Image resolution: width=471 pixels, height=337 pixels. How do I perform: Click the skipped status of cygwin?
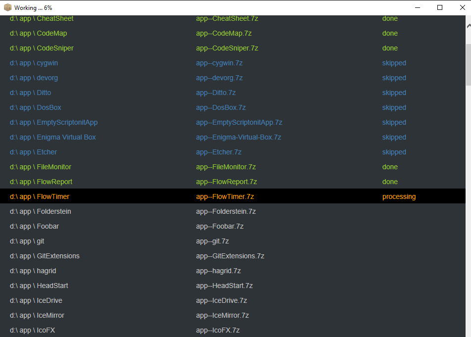(394, 63)
